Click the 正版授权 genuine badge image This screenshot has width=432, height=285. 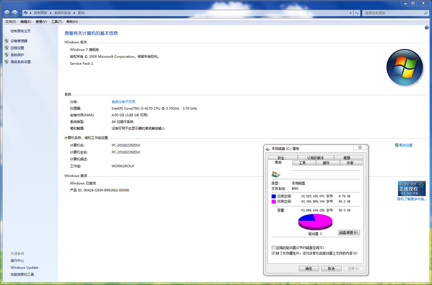click(x=411, y=188)
